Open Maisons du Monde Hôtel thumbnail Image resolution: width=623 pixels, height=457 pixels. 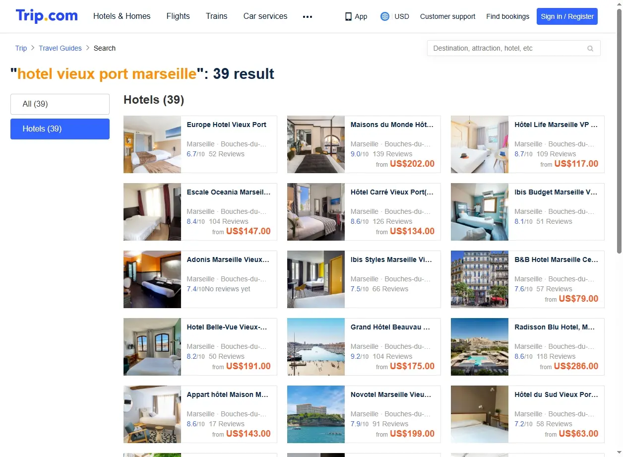click(316, 144)
